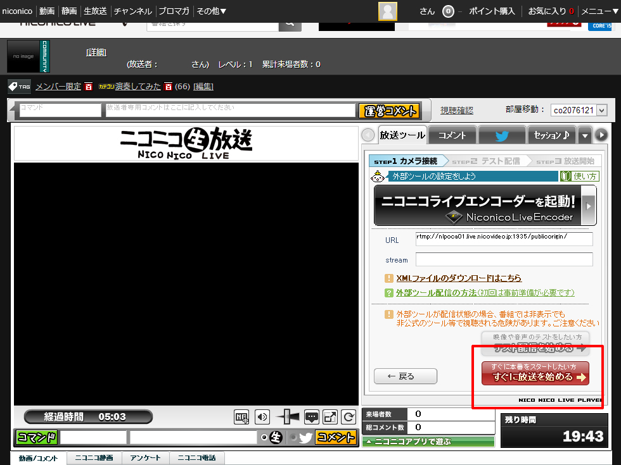Open the 演奏してみた category link
The image size is (621, 465).
coord(138,86)
